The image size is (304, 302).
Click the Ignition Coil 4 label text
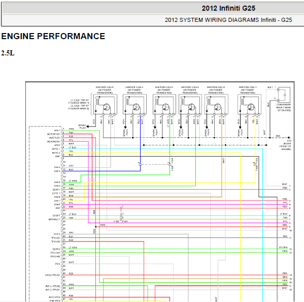tap(105, 90)
